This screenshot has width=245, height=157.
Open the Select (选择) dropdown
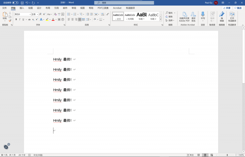tap(170, 20)
